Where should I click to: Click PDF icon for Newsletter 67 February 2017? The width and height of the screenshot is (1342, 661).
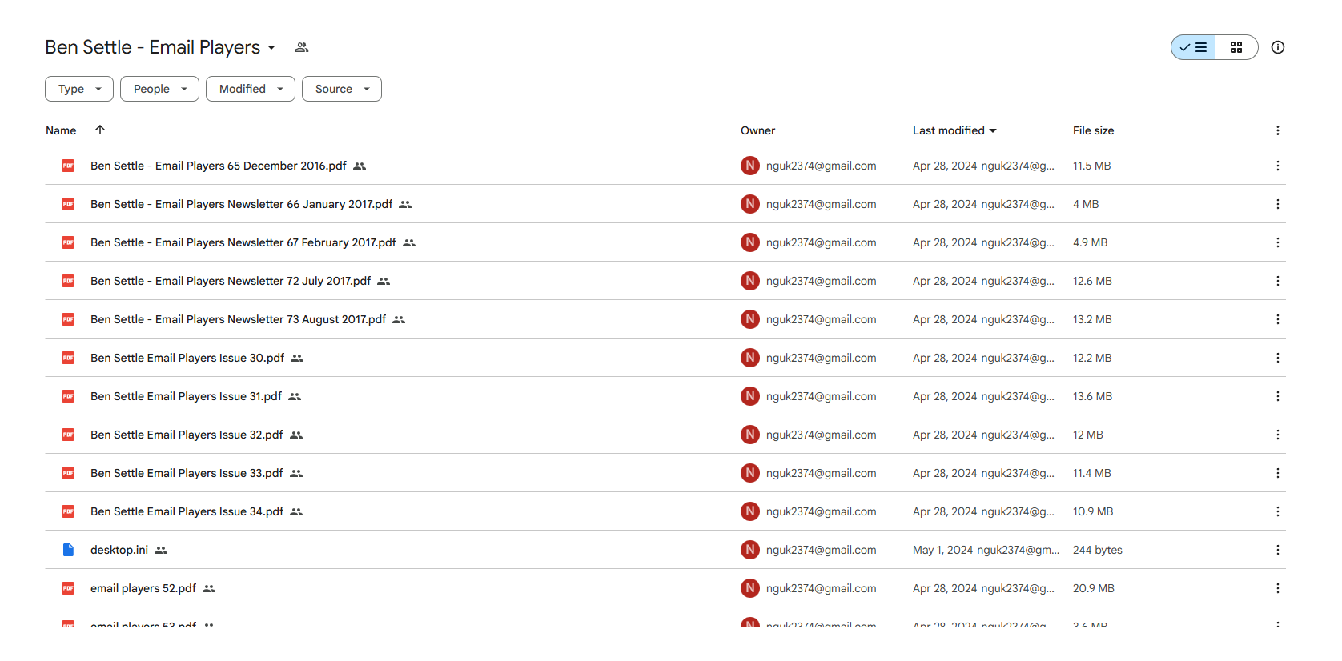(68, 242)
